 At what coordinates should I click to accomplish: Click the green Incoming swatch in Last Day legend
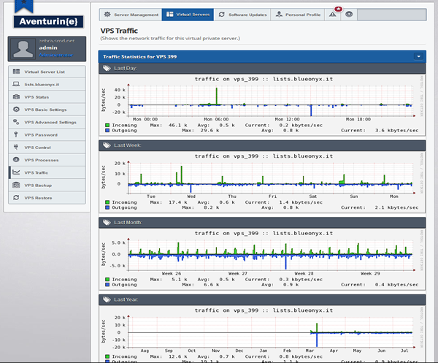pos(107,125)
